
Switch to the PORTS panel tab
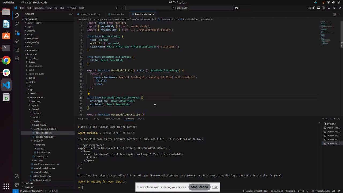pyautogui.click(x=141, y=118)
